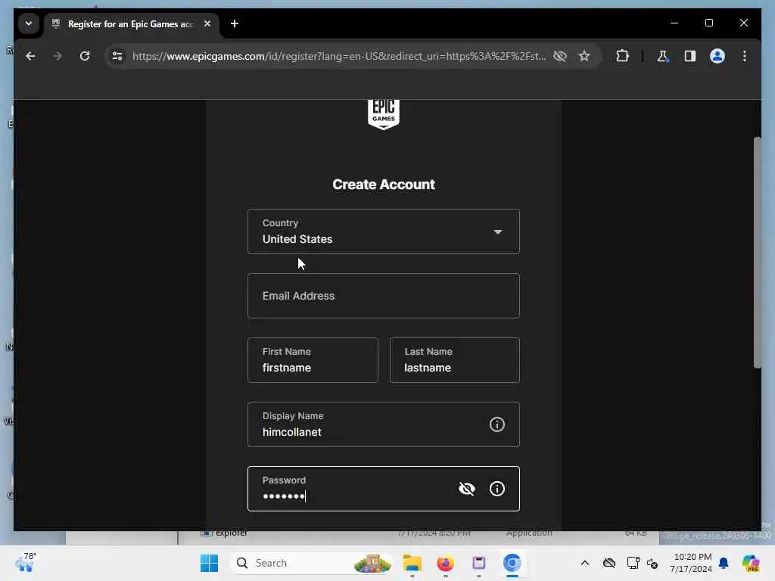The width and height of the screenshot is (775, 581).
Task: Click the cloud sync tray icon
Action: click(609, 563)
